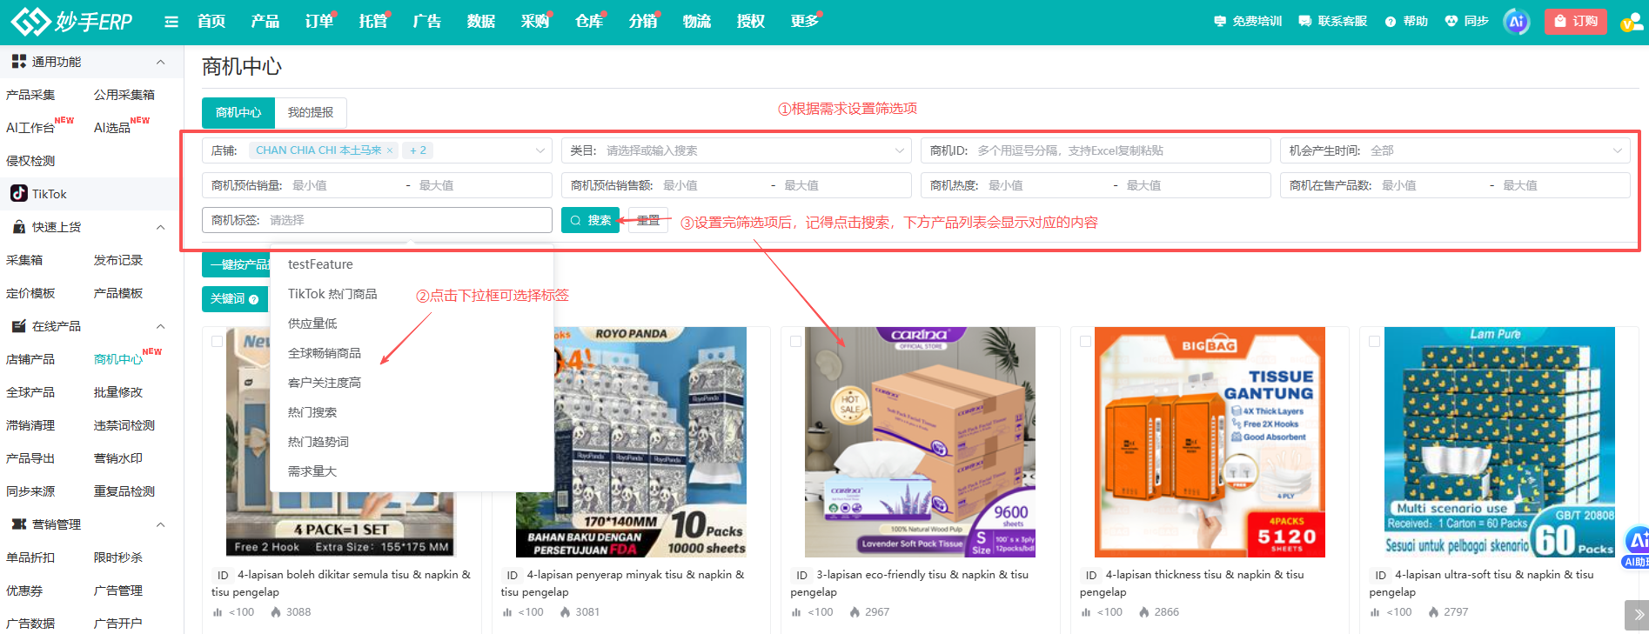
Task: Open the 广告 top menu
Action: click(x=427, y=21)
